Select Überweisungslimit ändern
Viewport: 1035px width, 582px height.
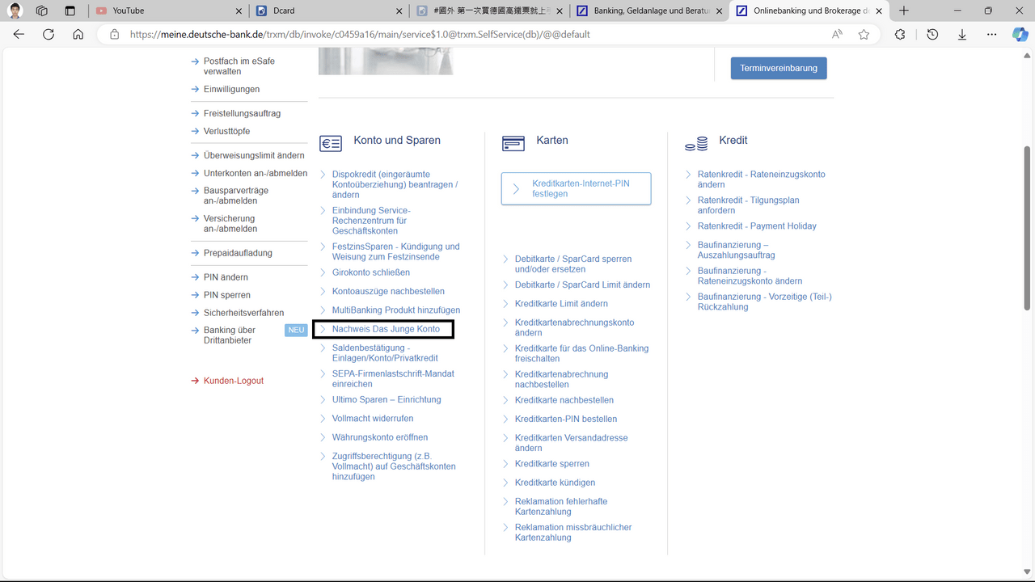click(x=254, y=155)
